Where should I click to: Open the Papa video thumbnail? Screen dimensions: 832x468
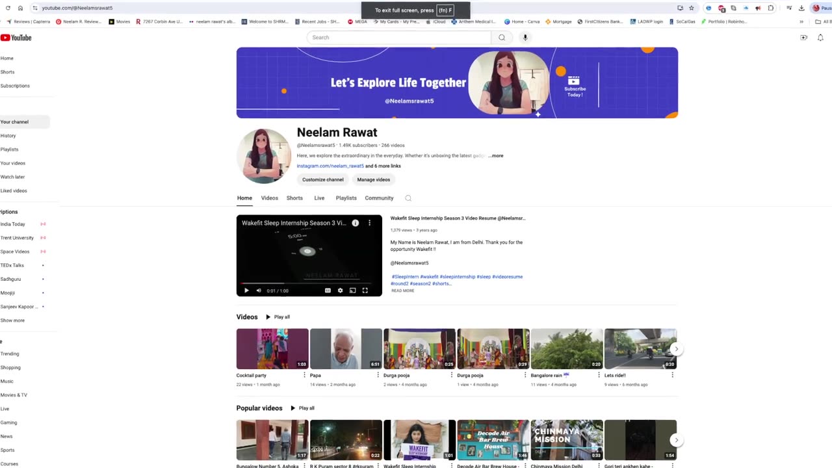point(346,349)
